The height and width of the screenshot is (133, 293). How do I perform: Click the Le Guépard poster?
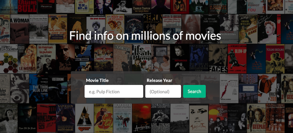pos(256,118)
